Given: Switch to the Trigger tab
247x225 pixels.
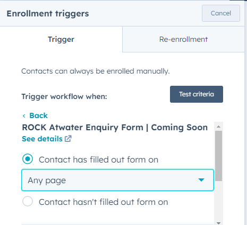Looking at the screenshot, I should (61, 39).
